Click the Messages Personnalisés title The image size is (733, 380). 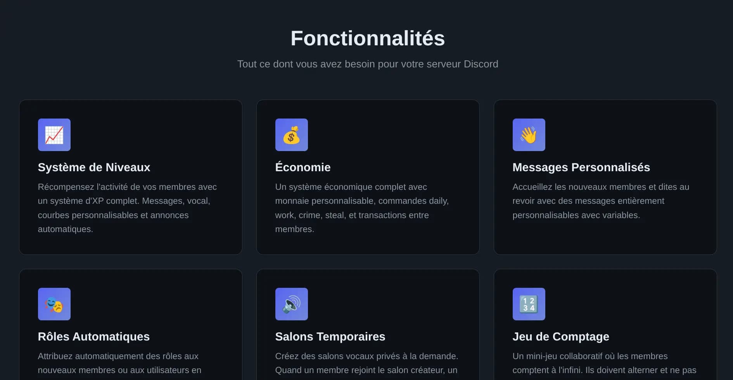[x=581, y=167]
